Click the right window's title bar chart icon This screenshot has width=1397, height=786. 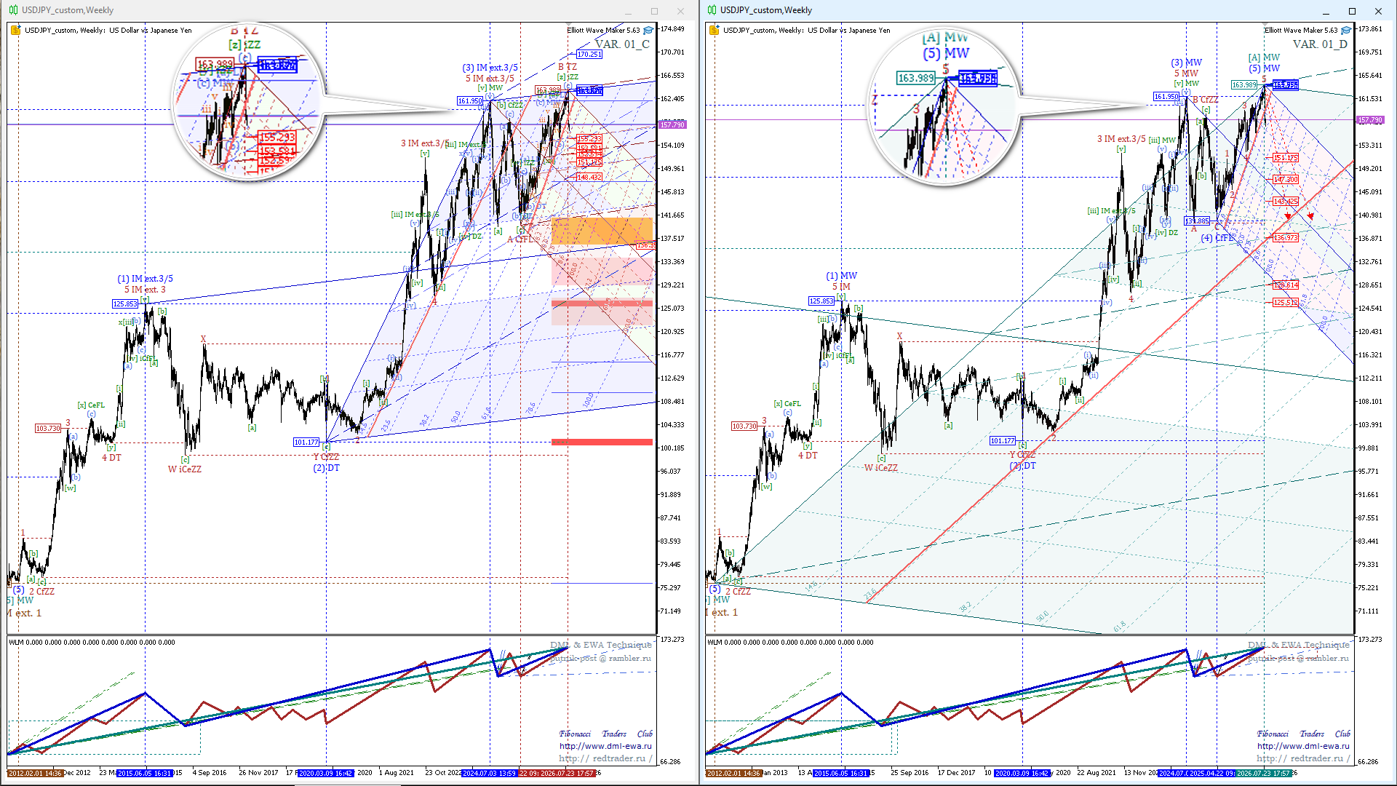712,10
